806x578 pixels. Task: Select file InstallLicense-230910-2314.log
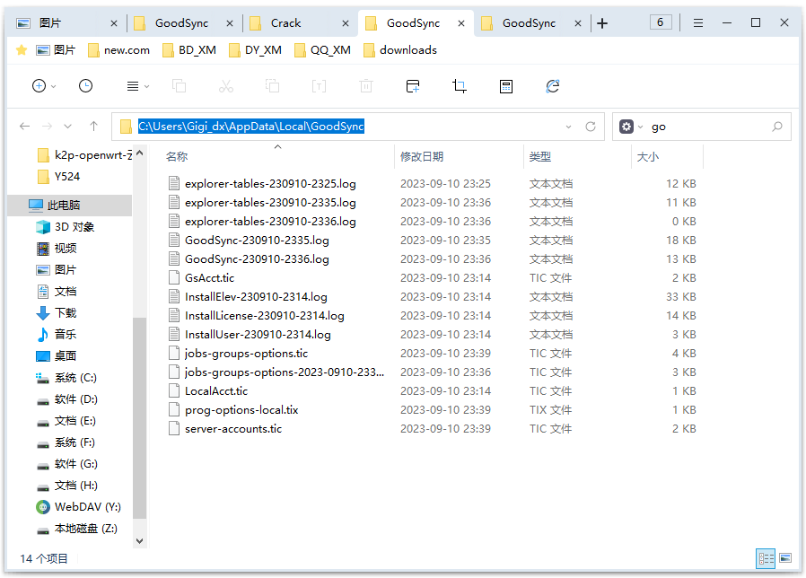coord(264,316)
